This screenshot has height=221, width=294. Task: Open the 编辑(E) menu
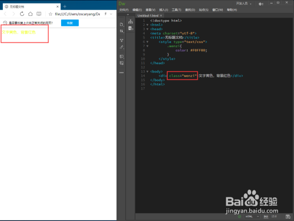pyautogui.click(x=137, y=10)
